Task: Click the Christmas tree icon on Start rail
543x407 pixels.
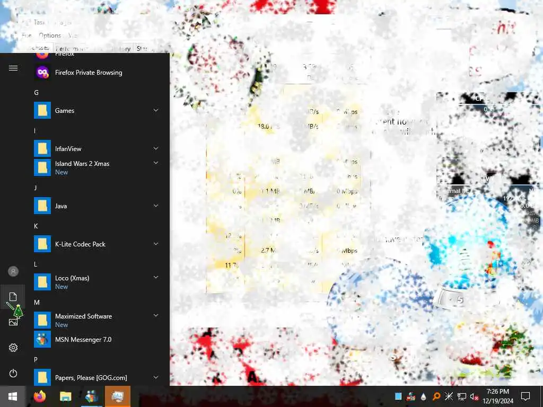Action: [18, 311]
